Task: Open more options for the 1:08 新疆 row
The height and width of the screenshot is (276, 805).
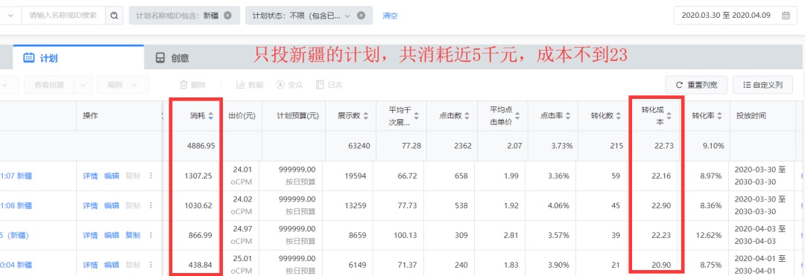Action: coord(151,206)
